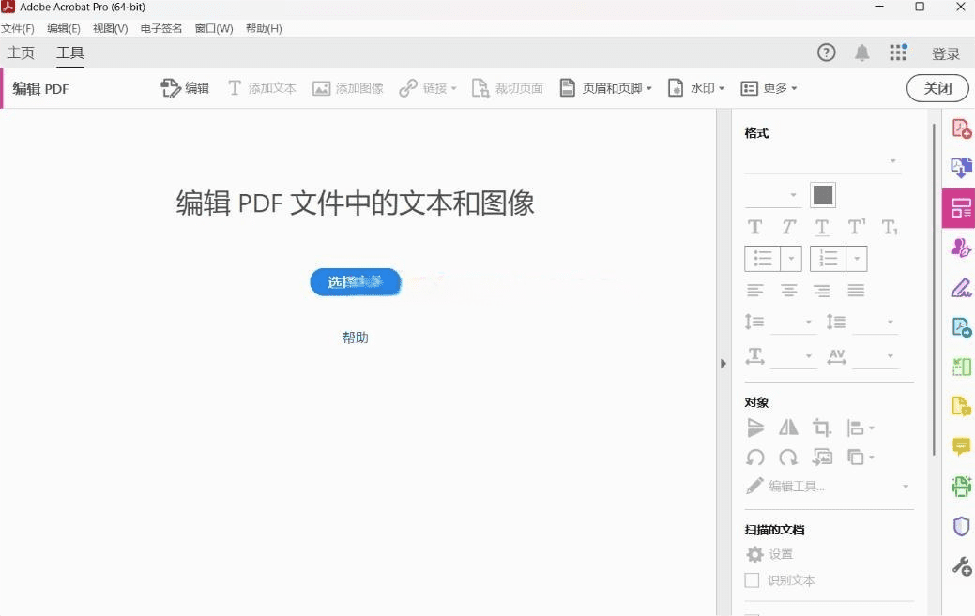Toggle underline text formatting
The image size is (975, 616).
point(822,227)
